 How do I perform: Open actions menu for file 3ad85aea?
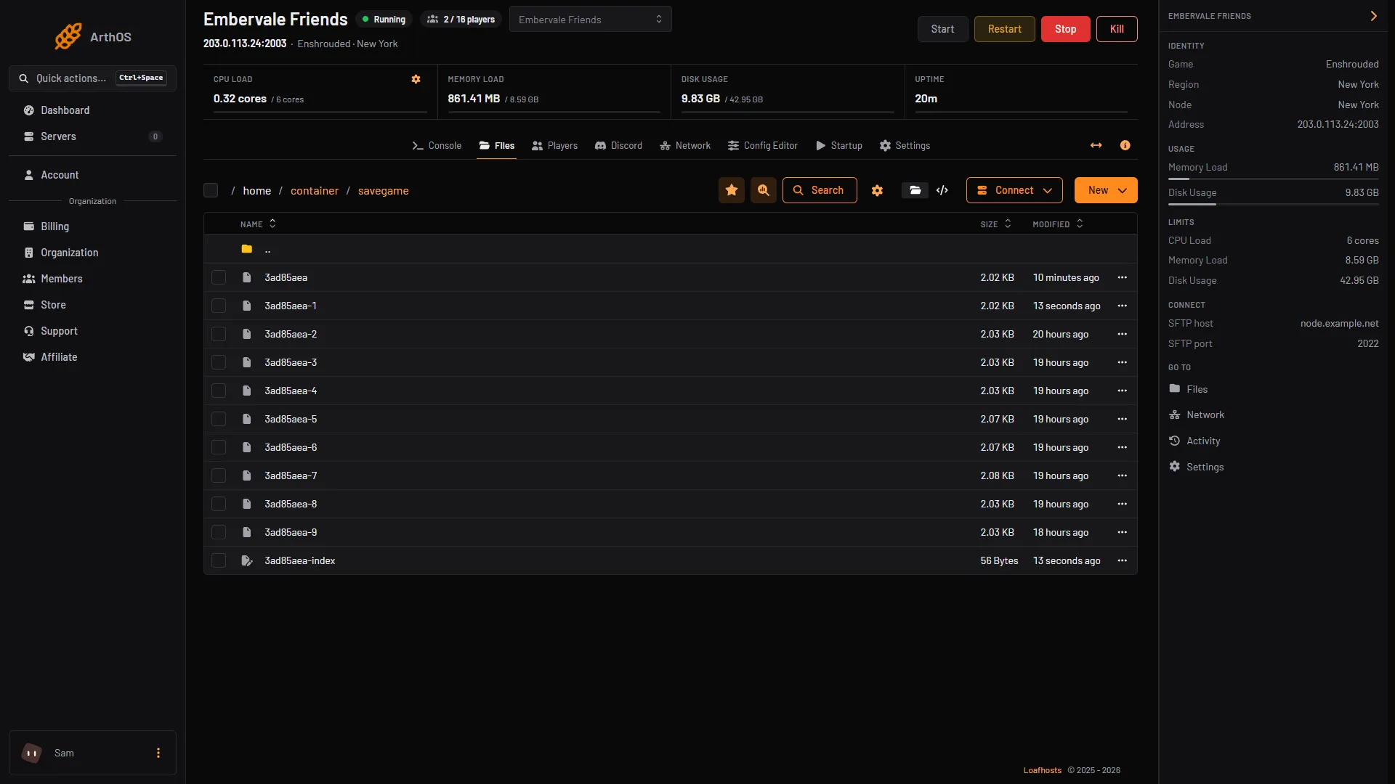1122,277
